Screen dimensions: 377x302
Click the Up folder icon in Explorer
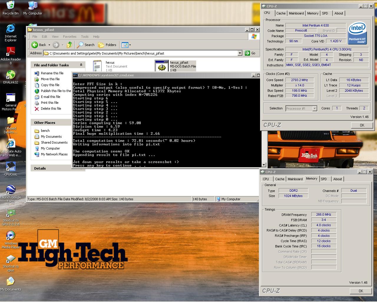(70, 45)
